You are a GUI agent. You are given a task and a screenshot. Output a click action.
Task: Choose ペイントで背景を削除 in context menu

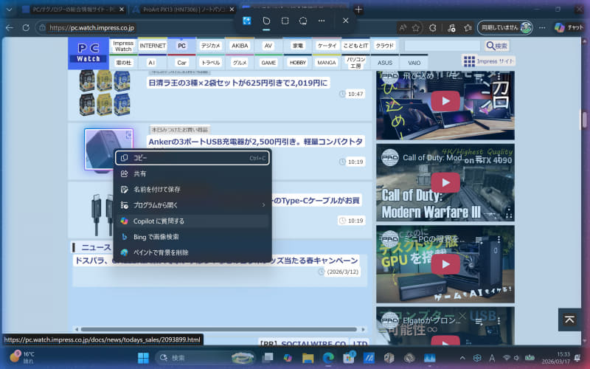tap(192, 252)
